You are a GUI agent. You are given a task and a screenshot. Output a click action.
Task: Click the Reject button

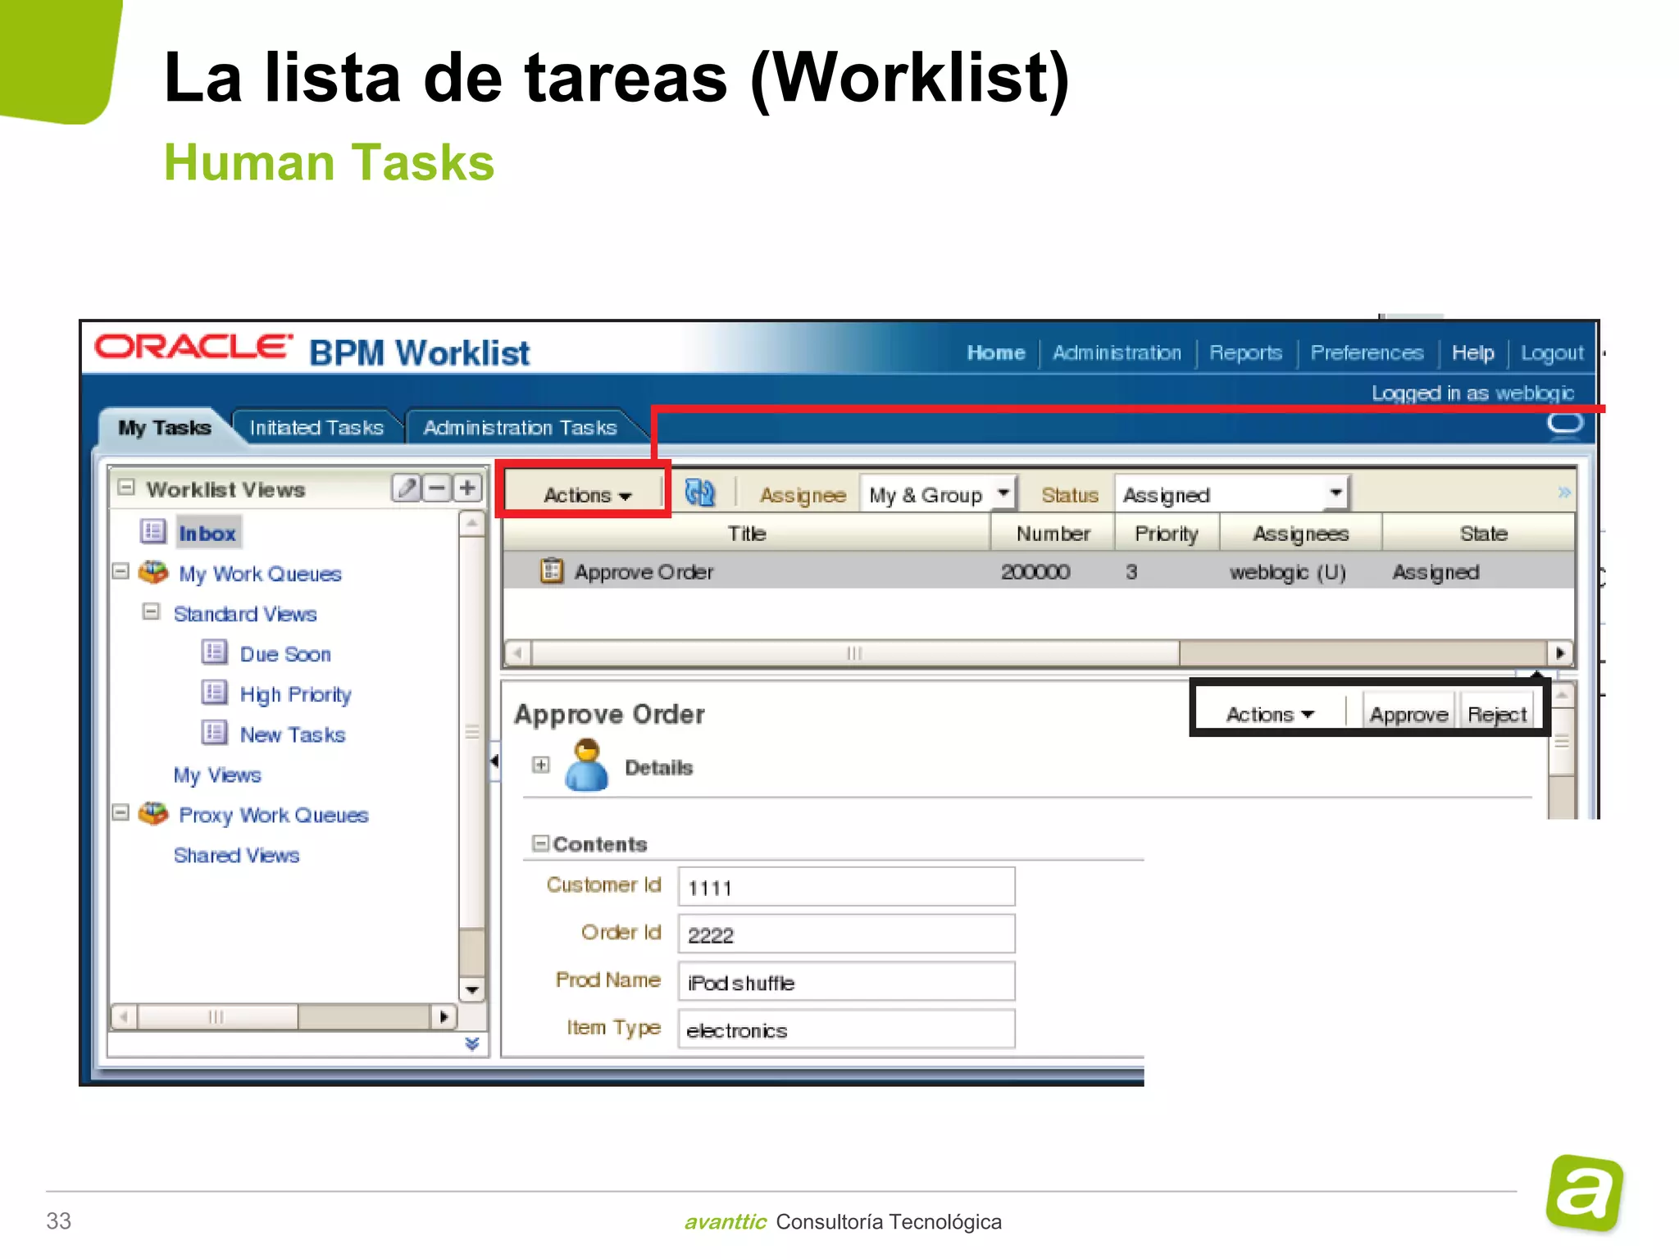coord(1497,715)
